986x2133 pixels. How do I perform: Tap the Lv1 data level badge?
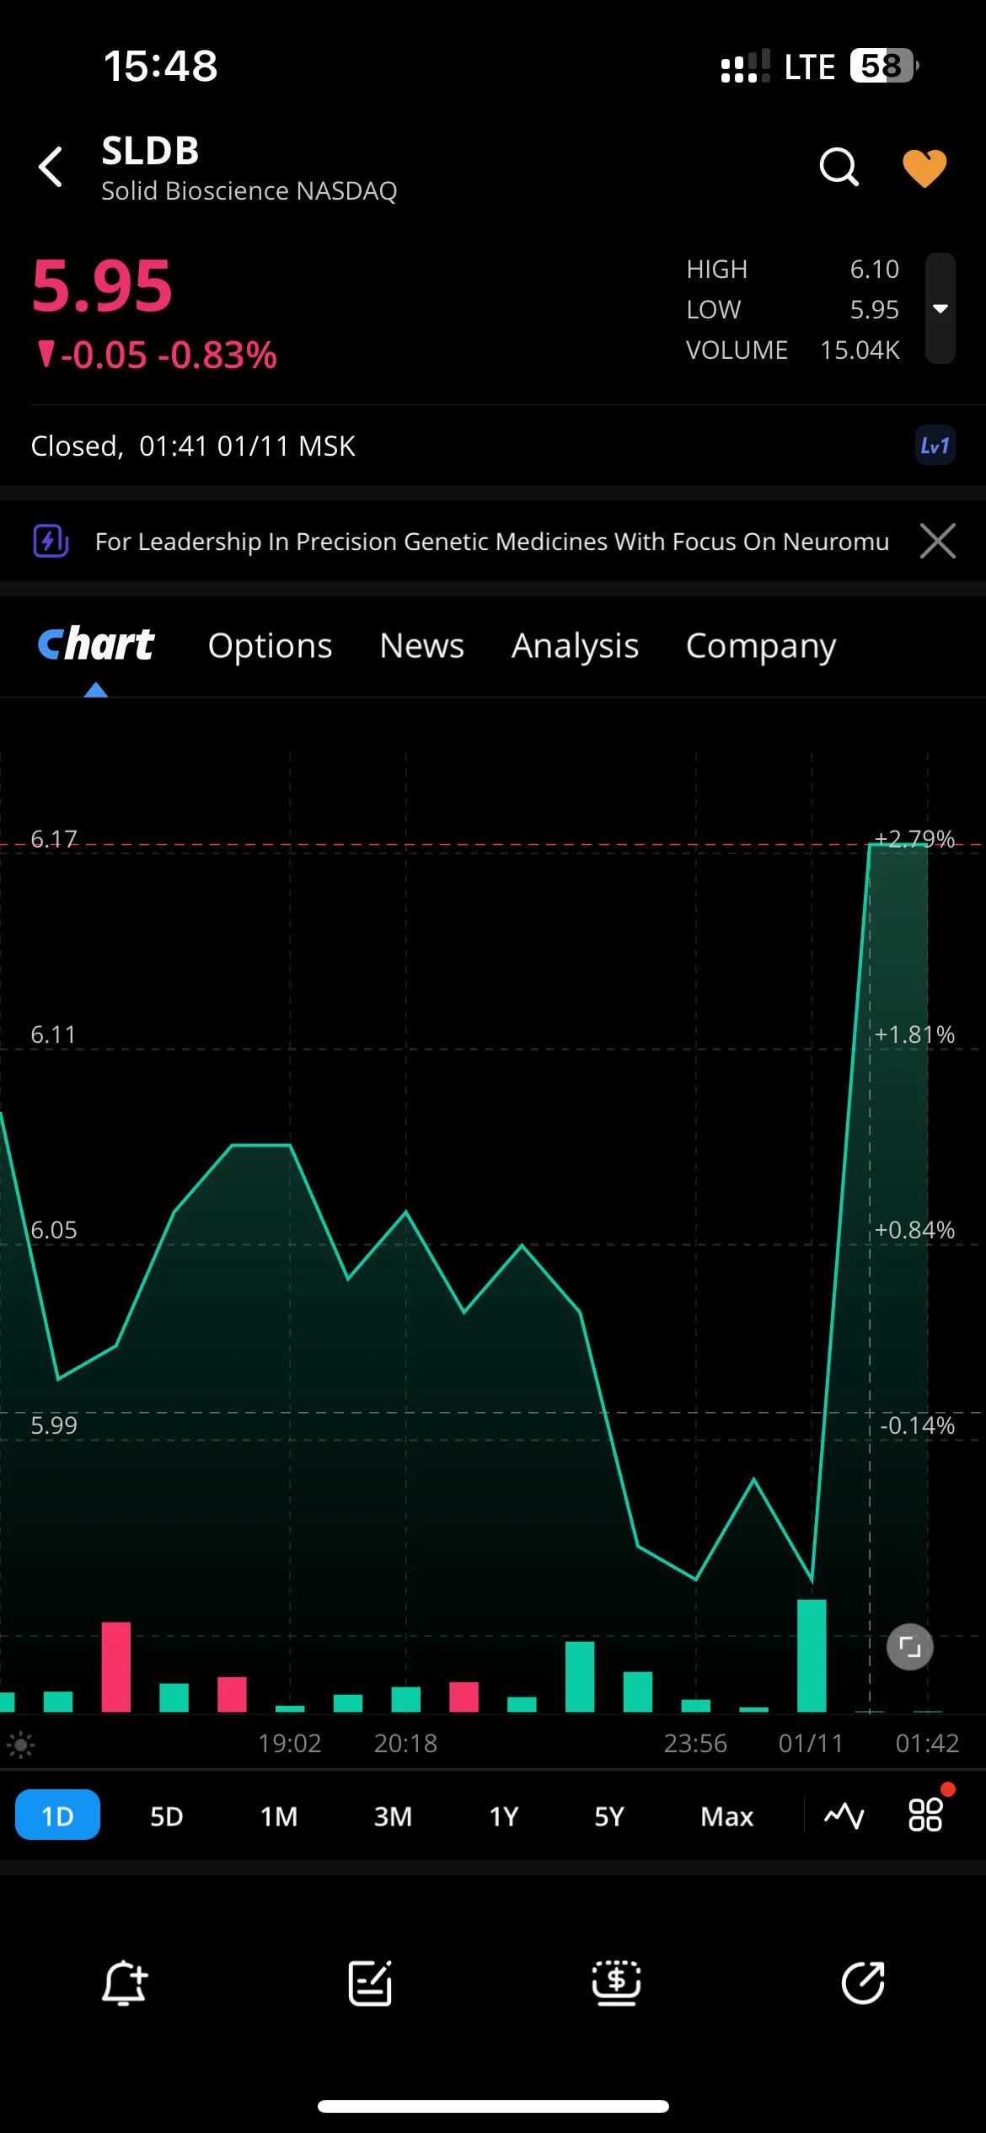coord(935,446)
